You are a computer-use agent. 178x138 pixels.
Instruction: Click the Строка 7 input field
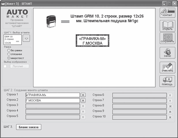point(140,101)
